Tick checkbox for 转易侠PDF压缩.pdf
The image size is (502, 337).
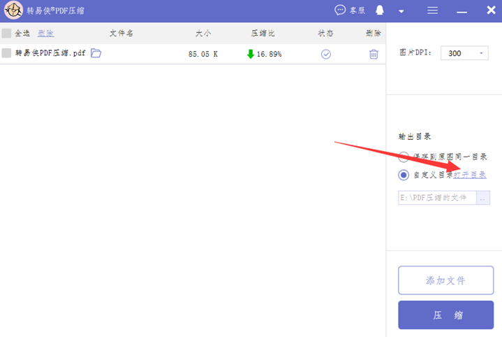click(6, 53)
